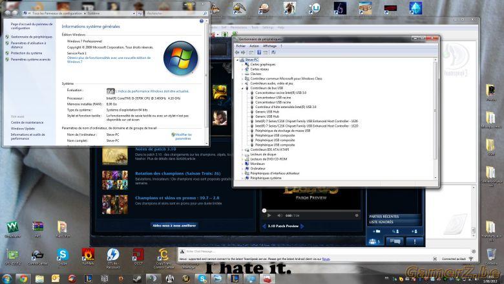Click Rechercher search box in System window
The height and width of the screenshot is (284, 504).
coord(176,14)
